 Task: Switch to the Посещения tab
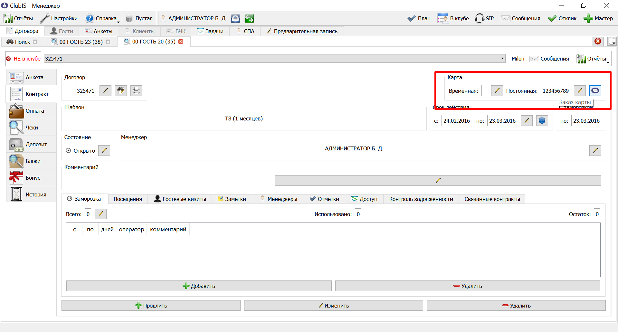pyautogui.click(x=128, y=199)
